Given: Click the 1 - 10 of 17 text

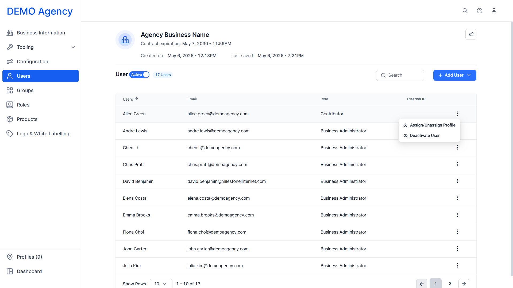Looking at the screenshot, I should [x=188, y=284].
